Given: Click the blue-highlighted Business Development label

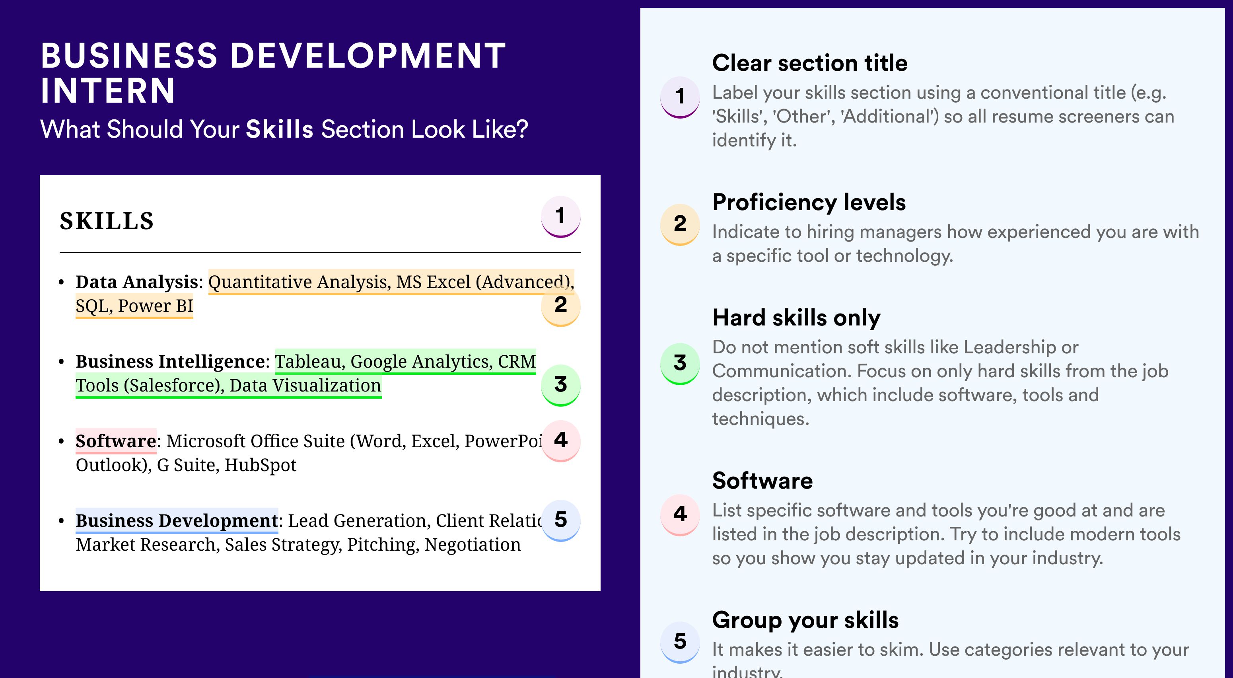Looking at the screenshot, I should coord(177,520).
